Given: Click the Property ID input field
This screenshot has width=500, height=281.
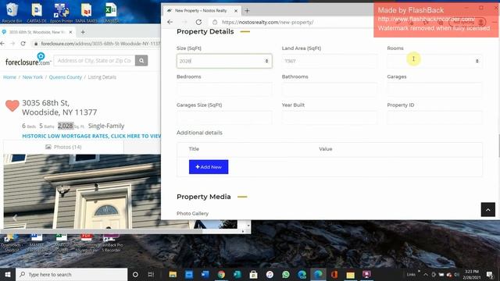Looking at the screenshot, I should (434, 118).
